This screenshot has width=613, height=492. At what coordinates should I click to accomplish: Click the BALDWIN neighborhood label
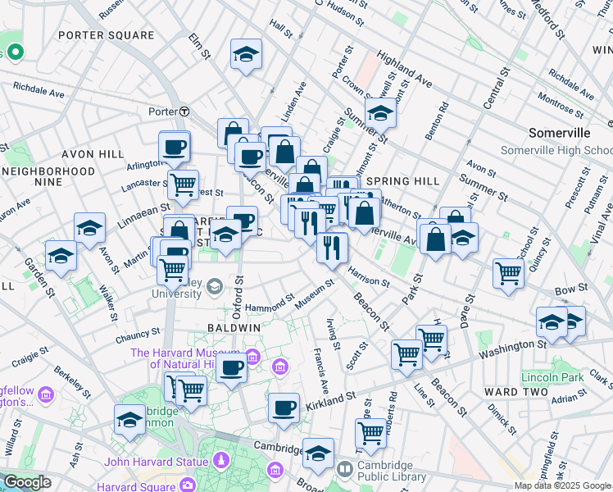tap(234, 328)
